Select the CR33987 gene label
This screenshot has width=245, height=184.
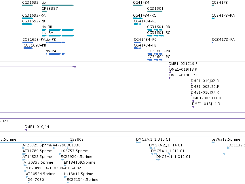50,9
